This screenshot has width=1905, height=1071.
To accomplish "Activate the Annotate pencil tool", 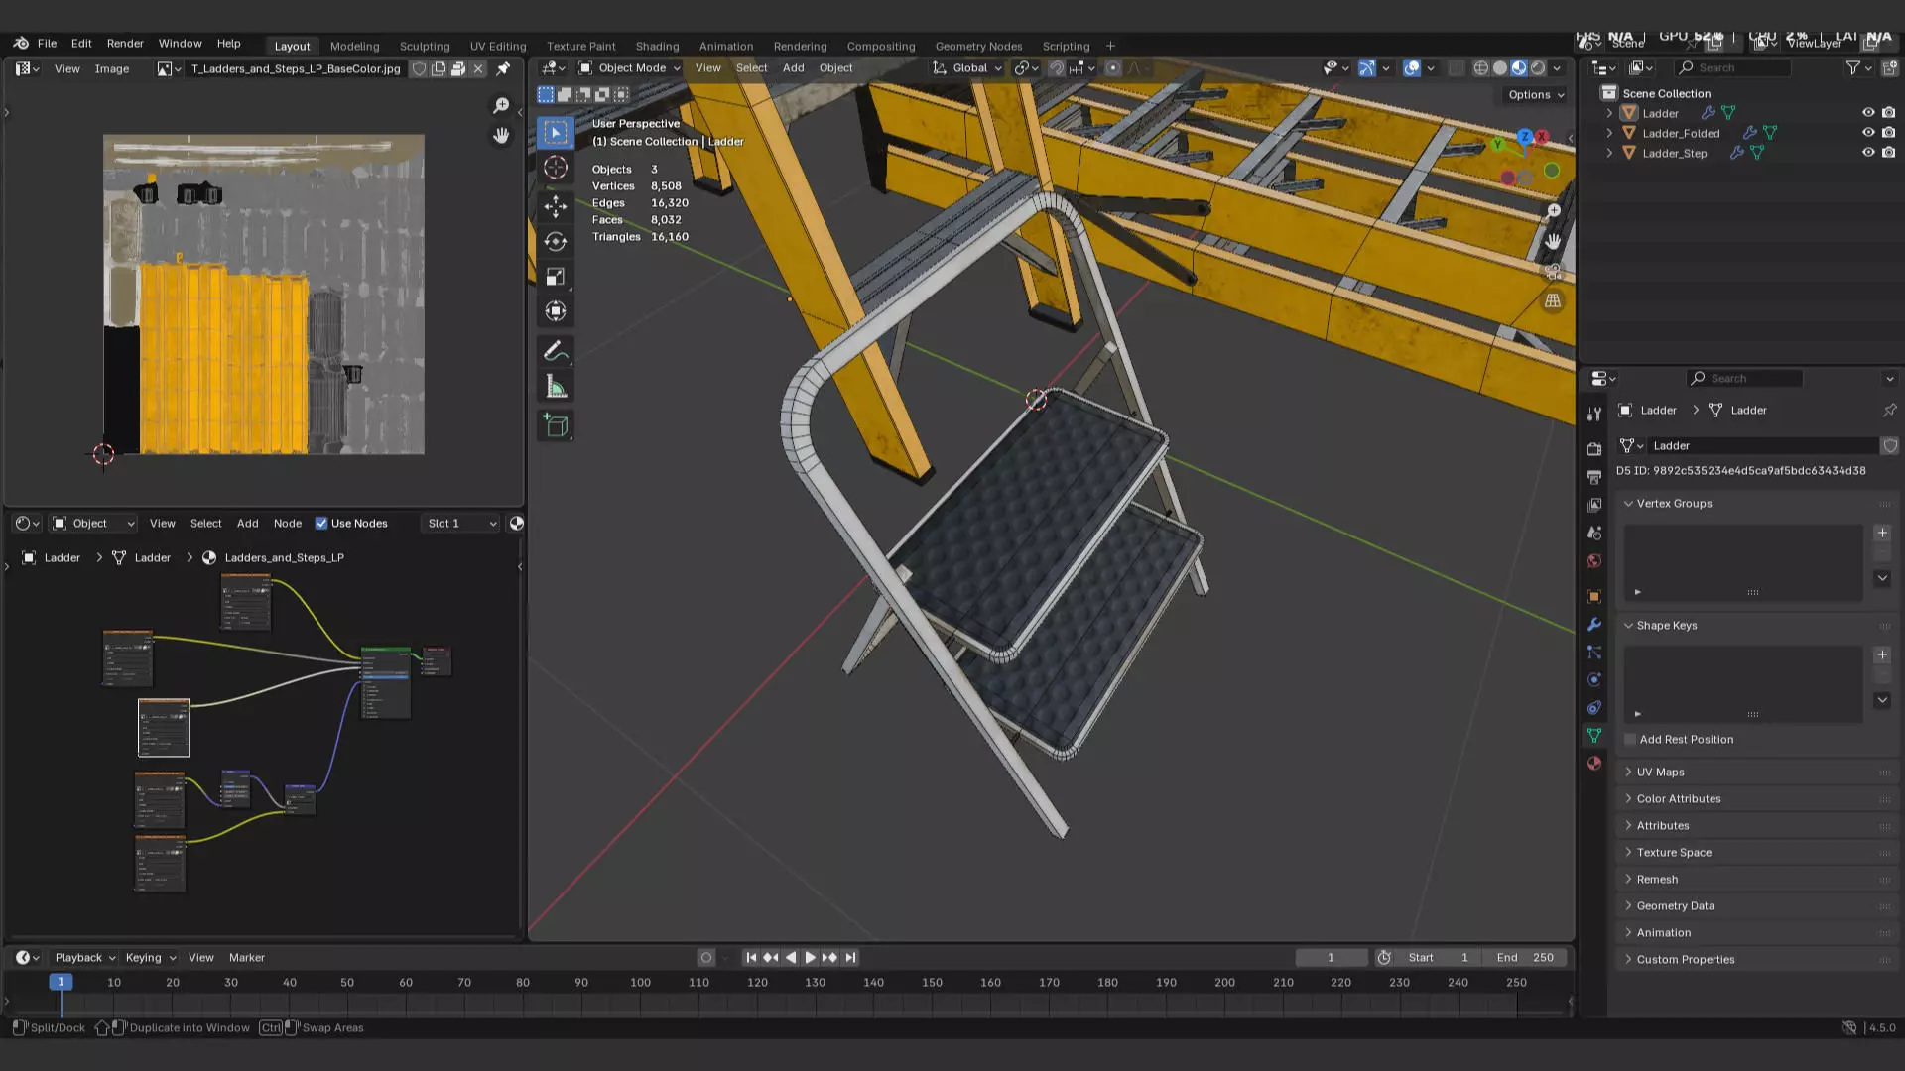I will coord(556,351).
